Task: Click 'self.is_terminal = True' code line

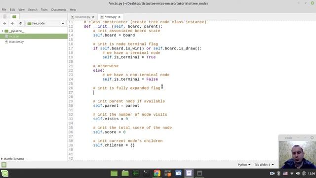Action: (129, 57)
